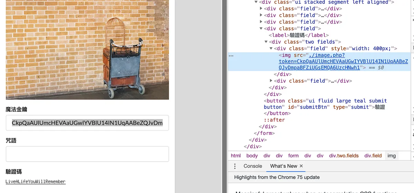This screenshot has height=193, width=414.
Task: Select the html breadcrumb item
Action: point(236,156)
